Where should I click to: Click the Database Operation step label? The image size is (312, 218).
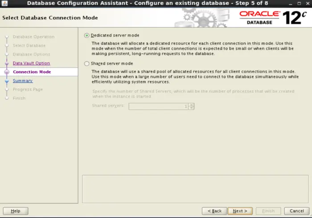33,37
